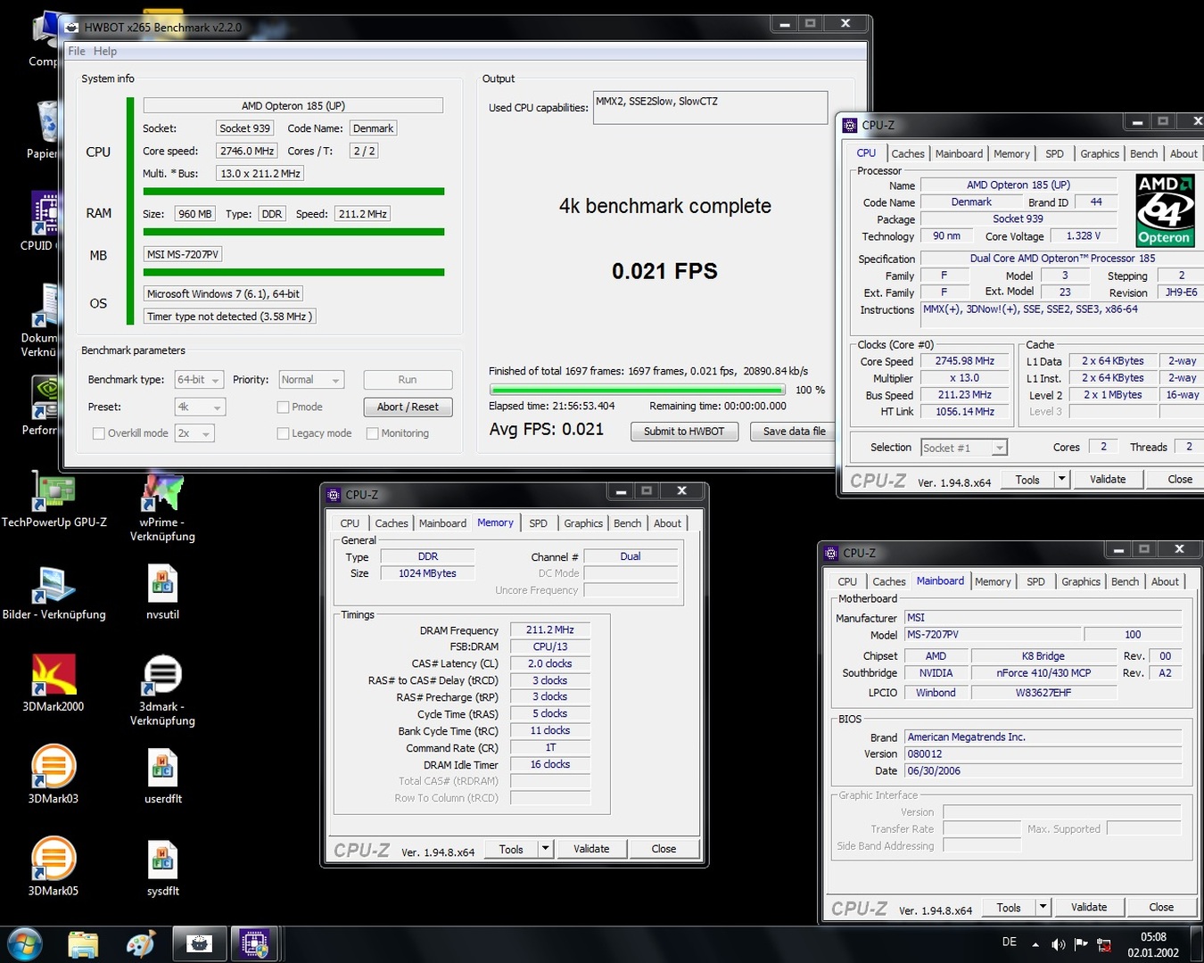Click the Windows Start orb
Screen dimensions: 1204x963
click(x=24, y=945)
